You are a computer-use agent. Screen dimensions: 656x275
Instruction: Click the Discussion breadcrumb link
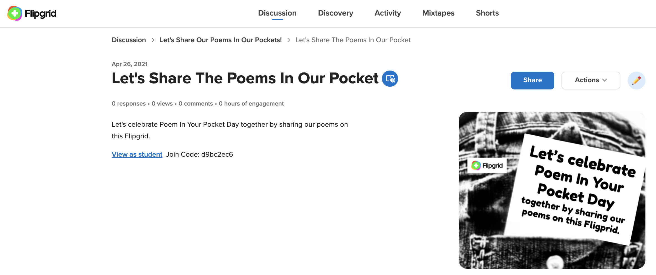pyautogui.click(x=128, y=40)
